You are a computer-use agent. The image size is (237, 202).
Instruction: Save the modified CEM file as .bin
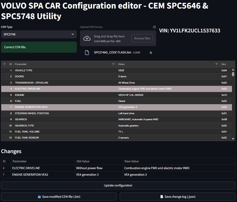[x=59, y=196]
